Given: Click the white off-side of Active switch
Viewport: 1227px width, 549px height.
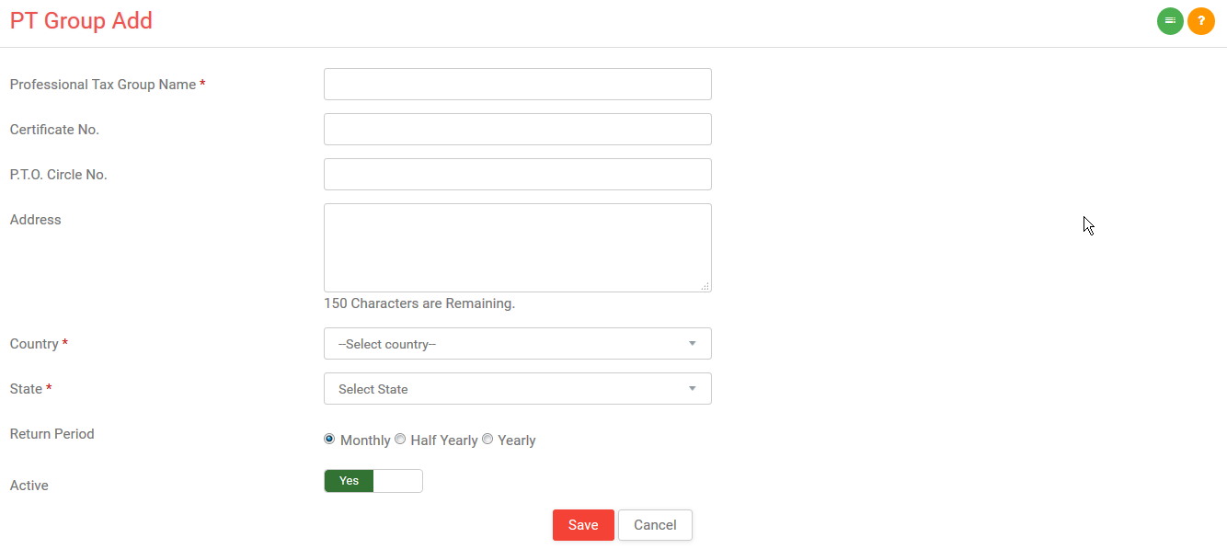Looking at the screenshot, I should pos(397,481).
